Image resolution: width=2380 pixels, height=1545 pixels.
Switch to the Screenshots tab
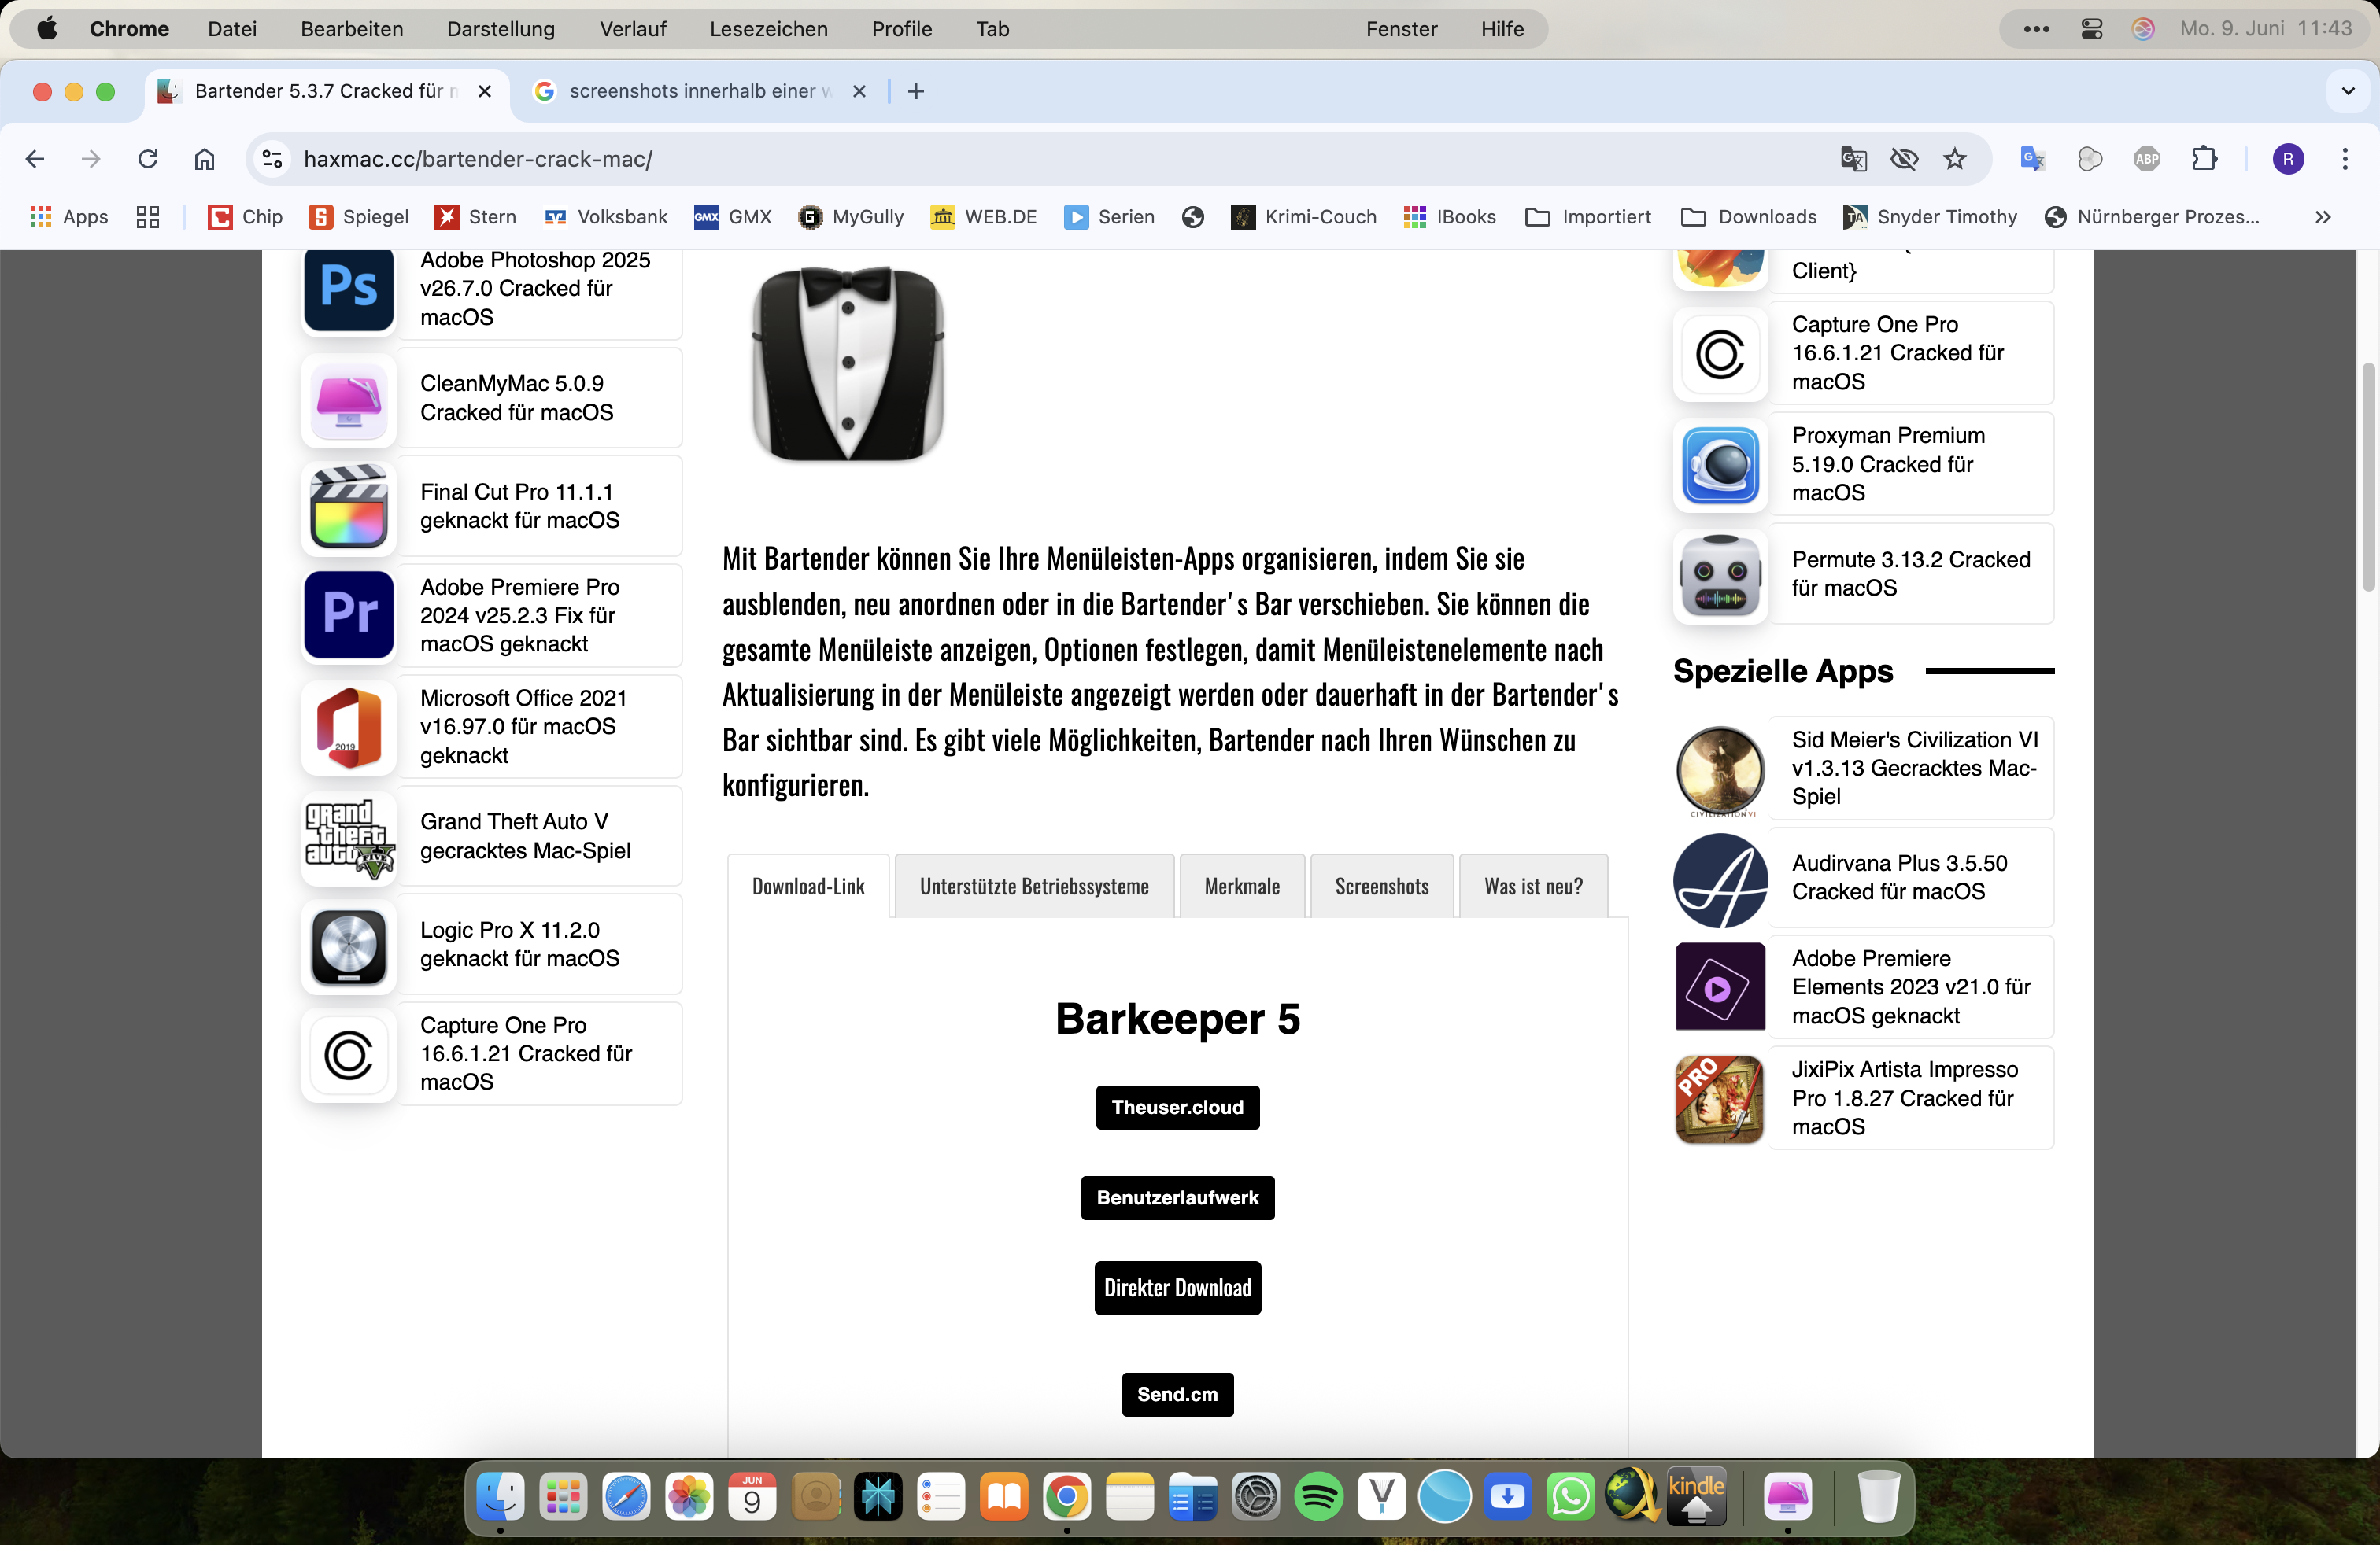[x=1381, y=887]
